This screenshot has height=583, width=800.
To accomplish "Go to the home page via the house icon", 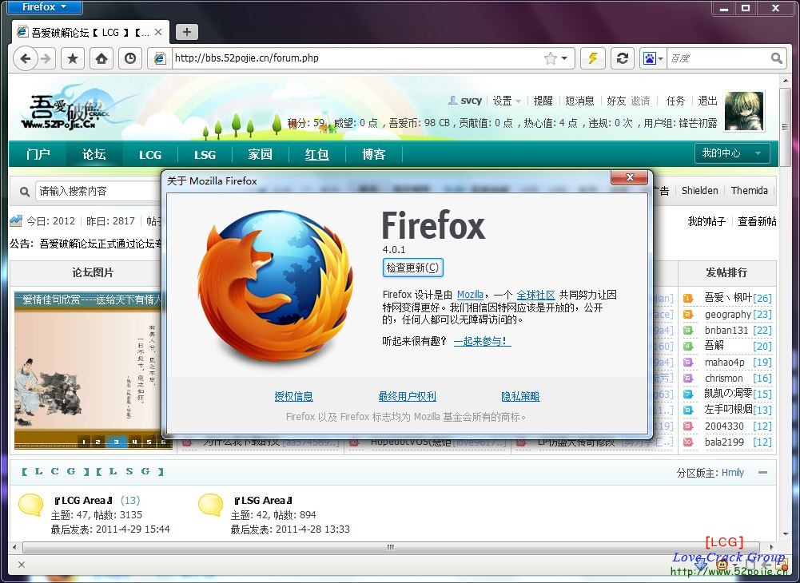I will click(101, 58).
